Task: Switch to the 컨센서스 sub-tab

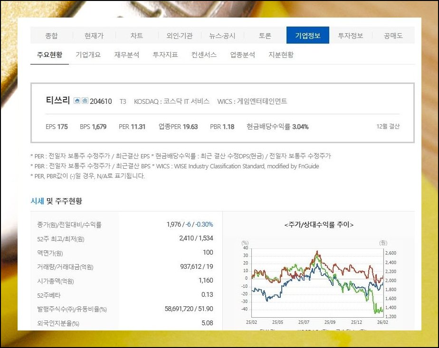Action: [x=204, y=55]
